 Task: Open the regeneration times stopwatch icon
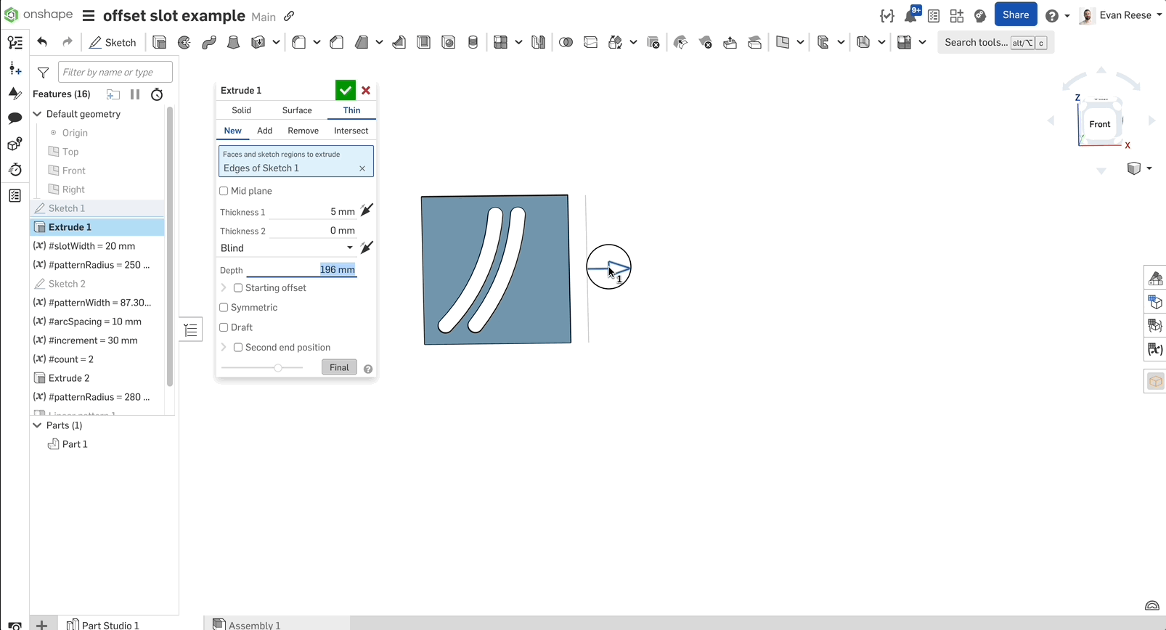[157, 94]
